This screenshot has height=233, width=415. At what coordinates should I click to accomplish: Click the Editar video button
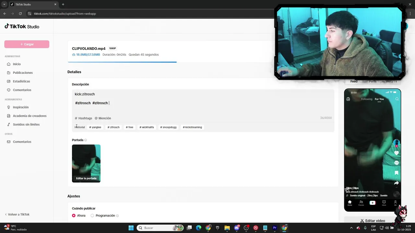tap(373, 221)
